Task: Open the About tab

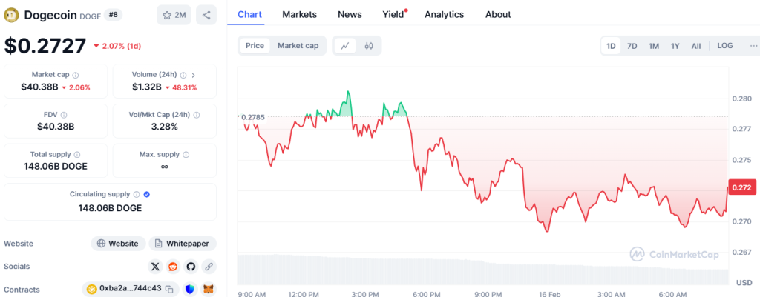Action: click(x=498, y=15)
